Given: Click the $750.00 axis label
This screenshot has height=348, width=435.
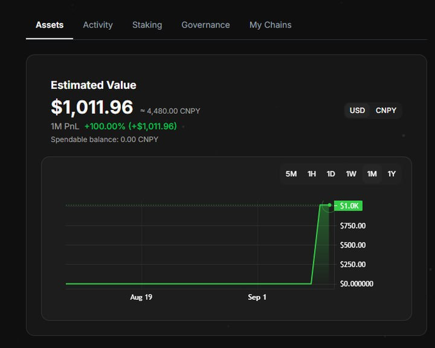Looking at the screenshot, I should click(x=352, y=226).
